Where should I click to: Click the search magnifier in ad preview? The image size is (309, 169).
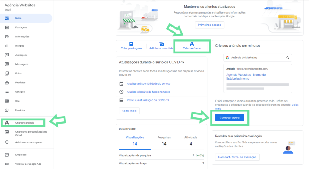tap(288, 58)
